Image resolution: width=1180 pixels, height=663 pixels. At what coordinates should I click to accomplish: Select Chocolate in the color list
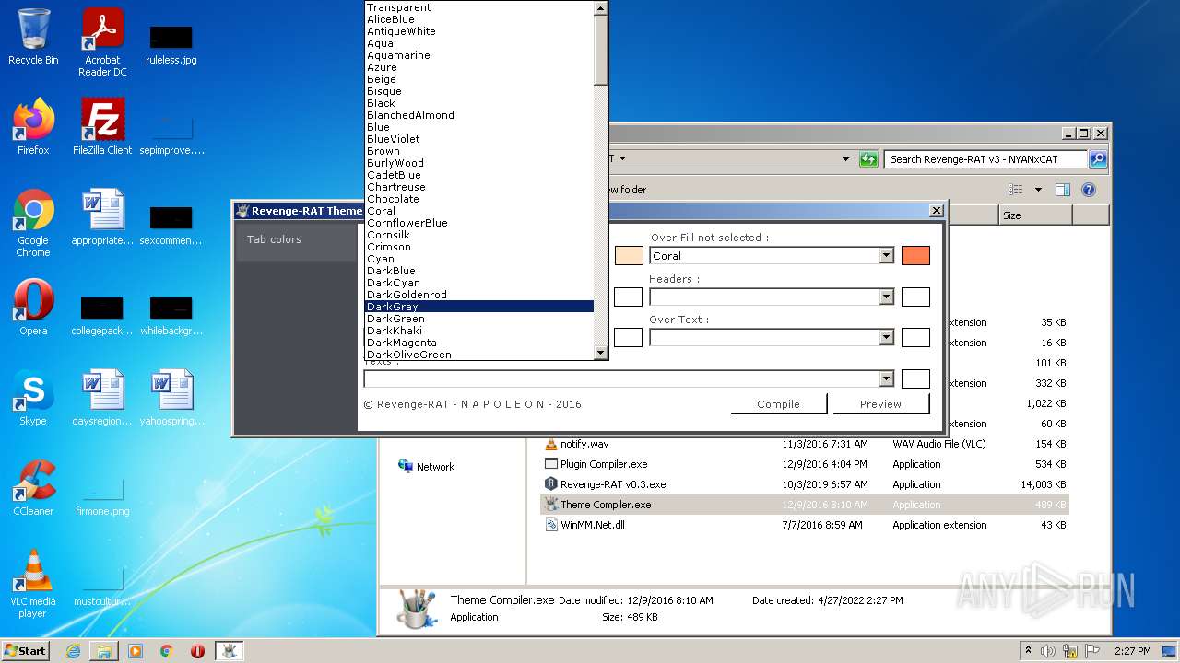click(479, 199)
